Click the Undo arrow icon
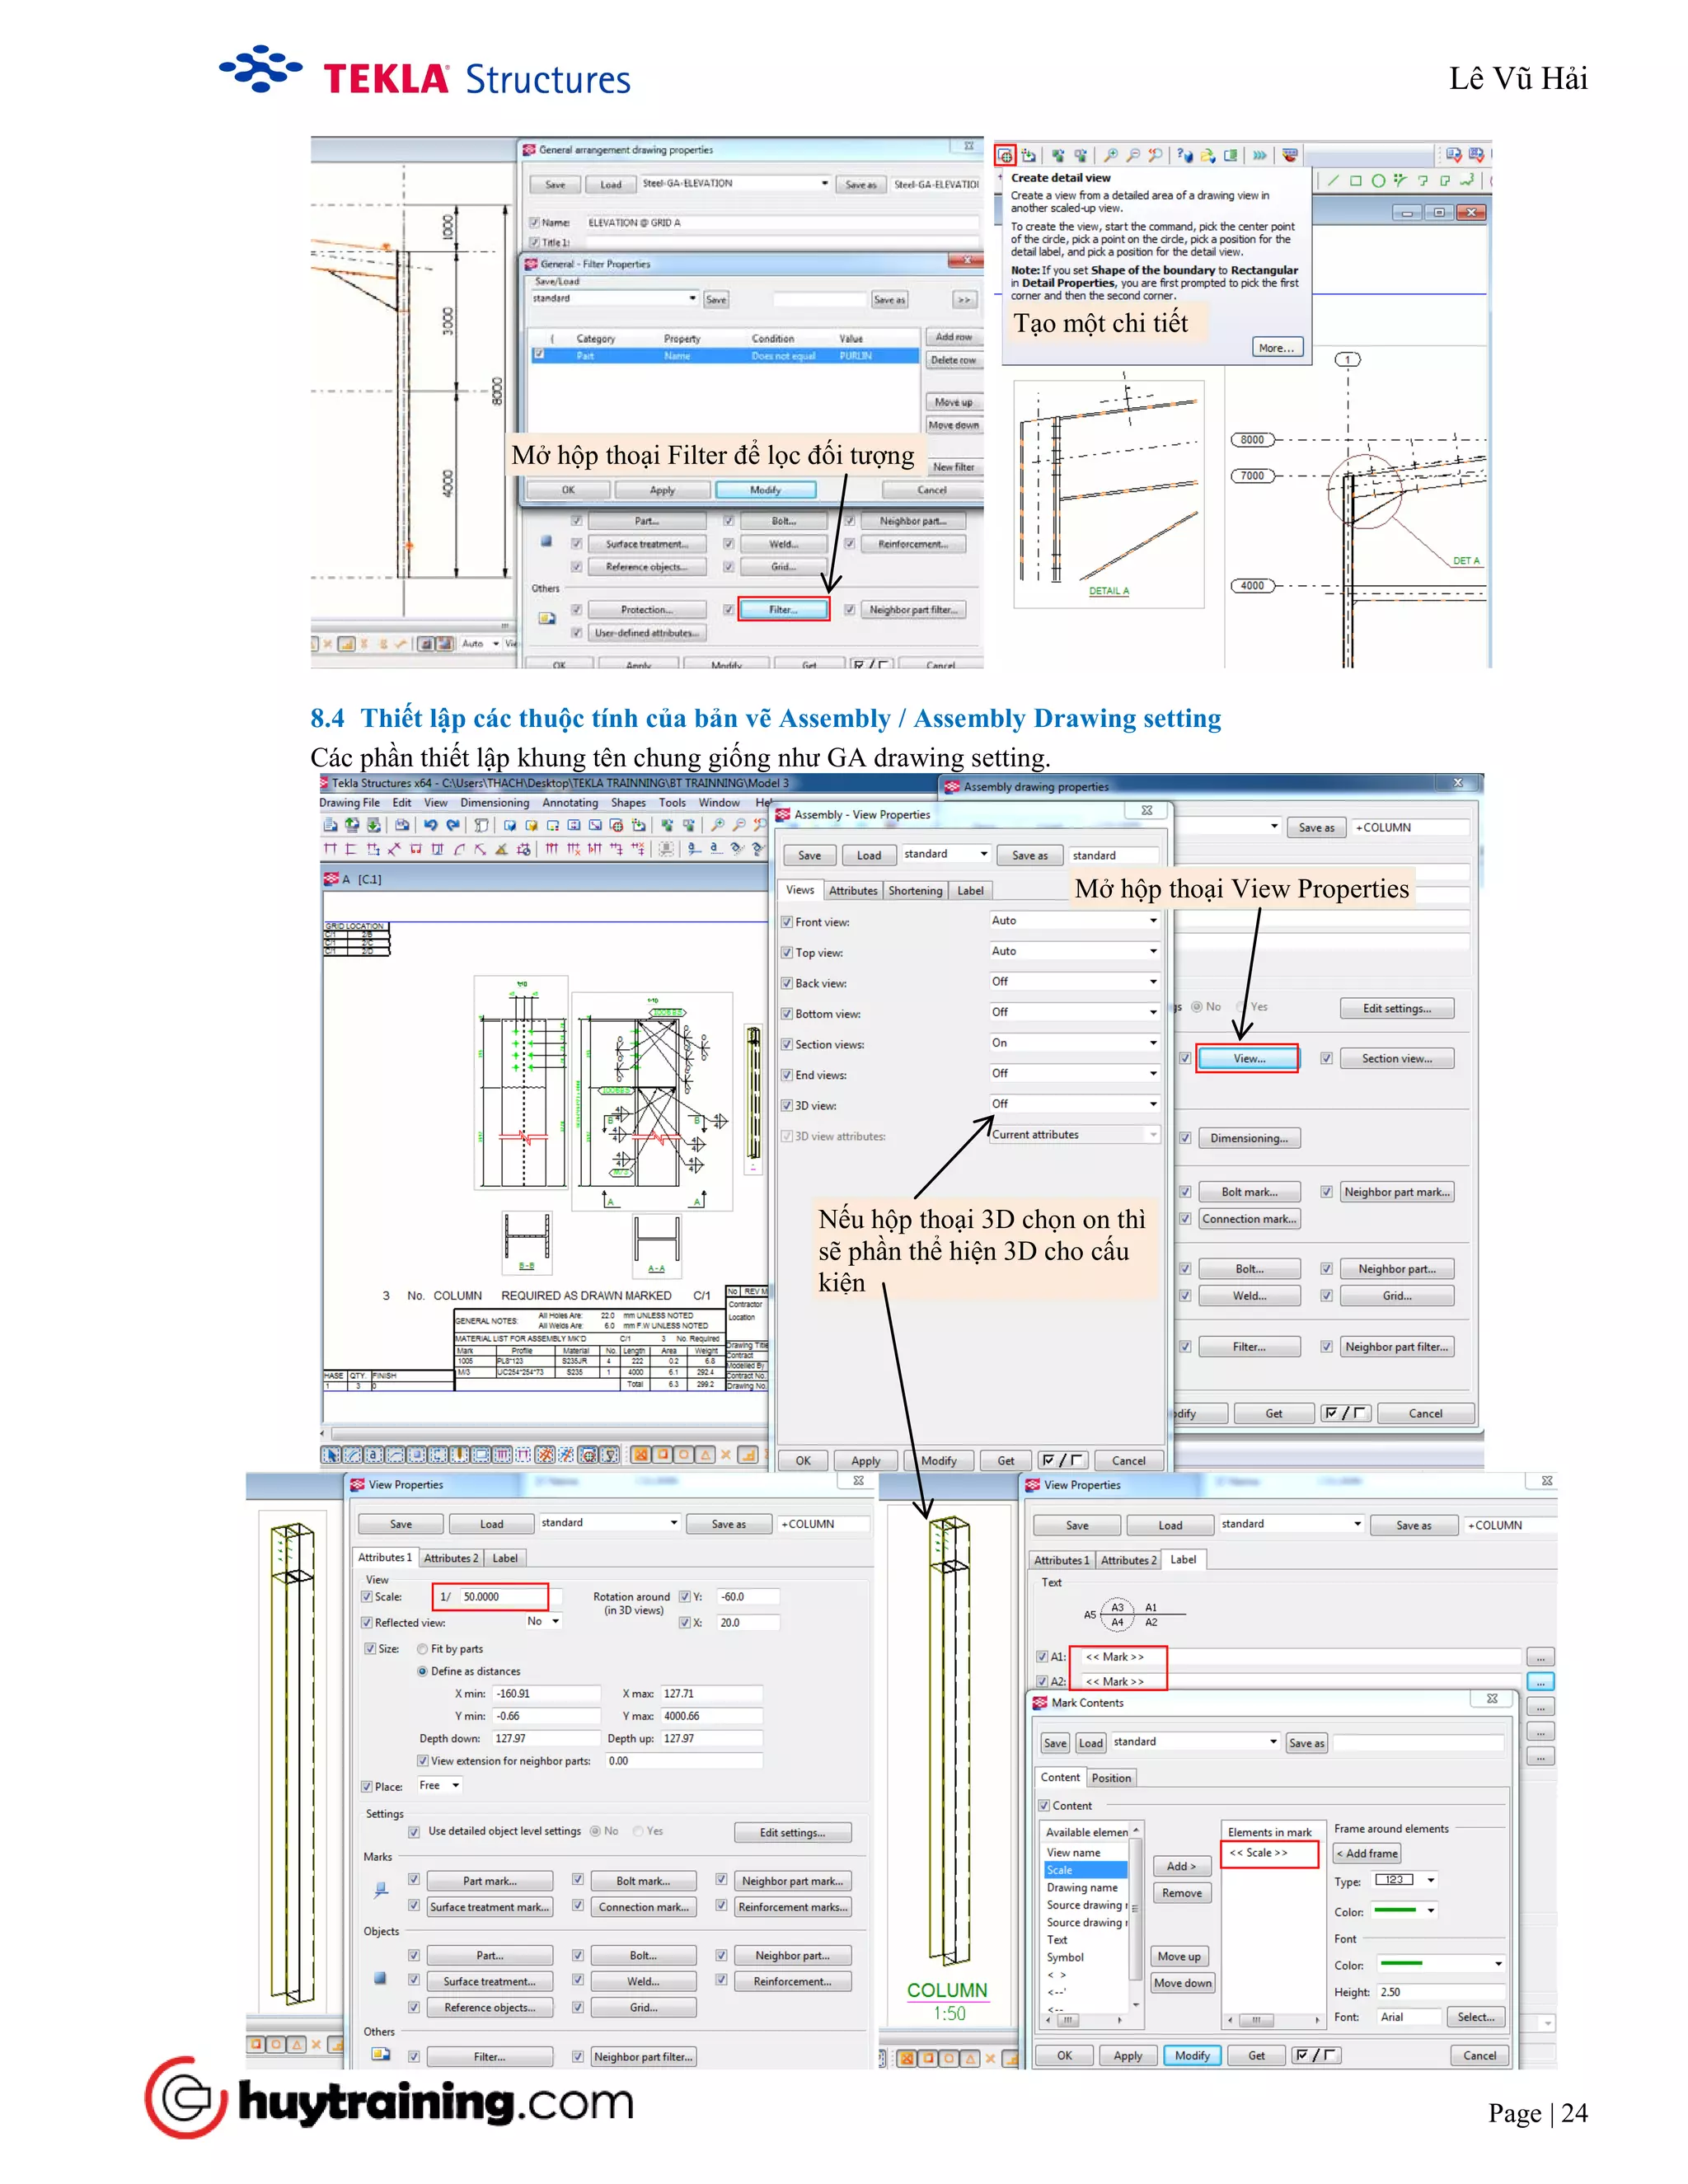The width and height of the screenshot is (1688, 2184). 430,825
